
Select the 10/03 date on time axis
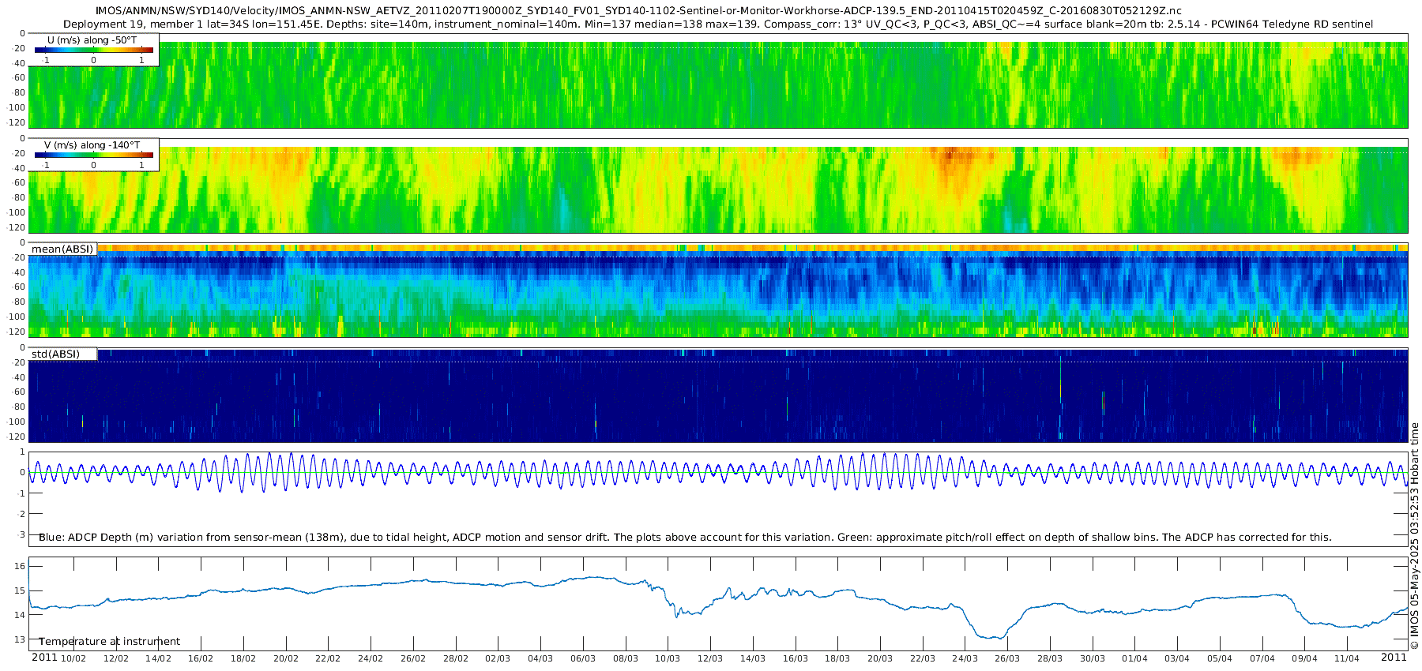coord(668,658)
